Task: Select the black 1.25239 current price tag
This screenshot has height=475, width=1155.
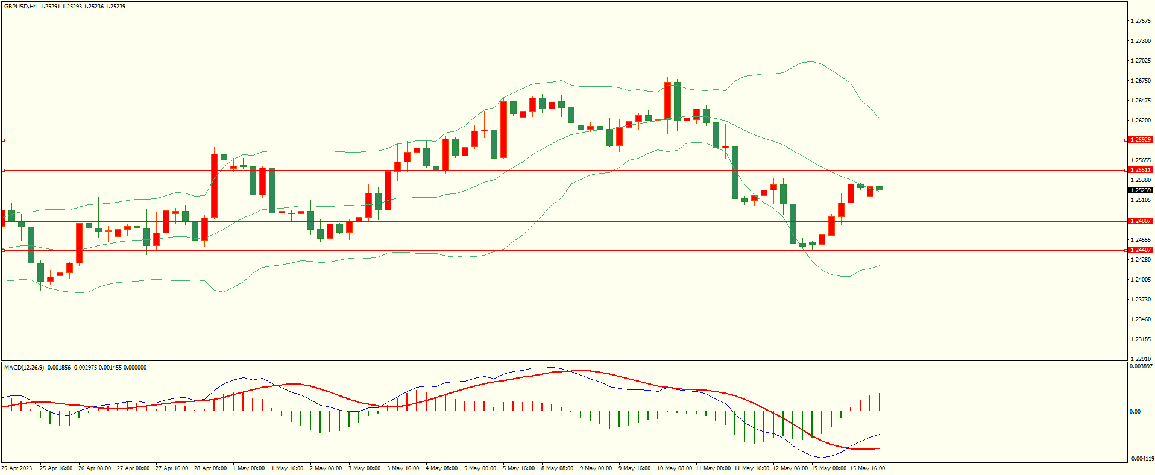Action: click(1140, 190)
